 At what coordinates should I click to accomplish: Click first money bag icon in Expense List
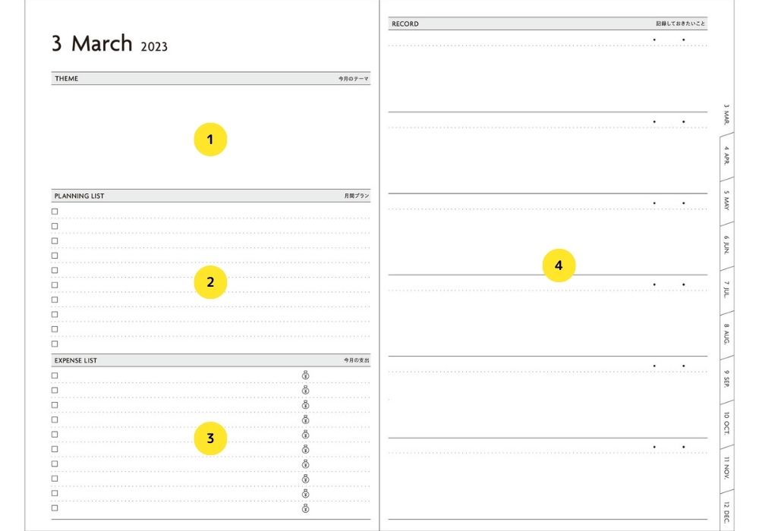coord(305,375)
